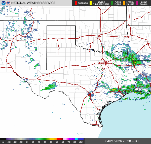Click the National Weather Service title text

[x=33, y=3]
